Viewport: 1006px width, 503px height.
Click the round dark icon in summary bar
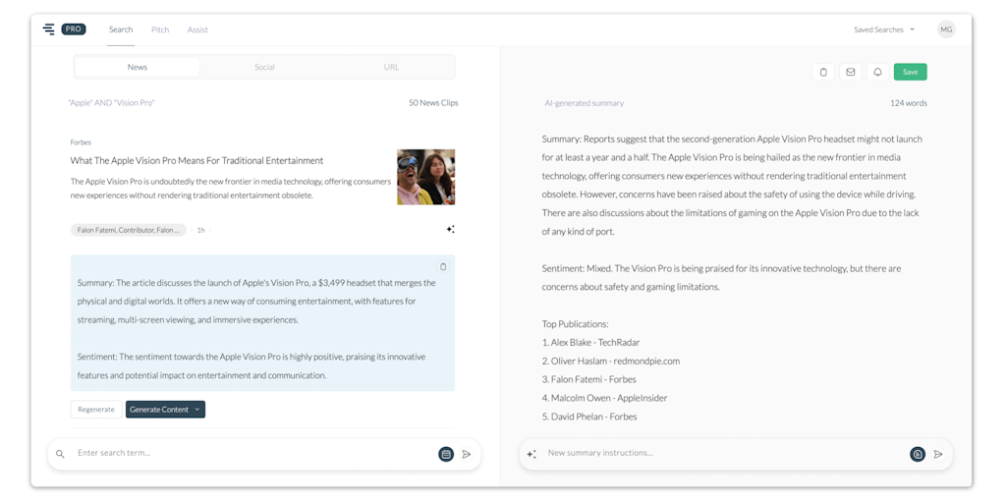pos(918,454)
